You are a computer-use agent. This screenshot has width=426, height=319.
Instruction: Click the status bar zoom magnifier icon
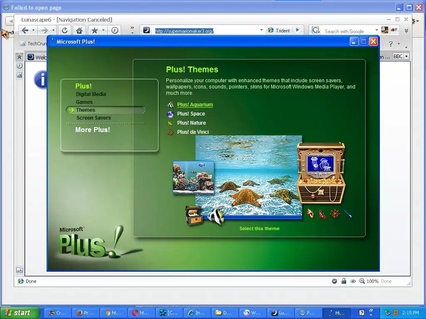pos(362,281)
